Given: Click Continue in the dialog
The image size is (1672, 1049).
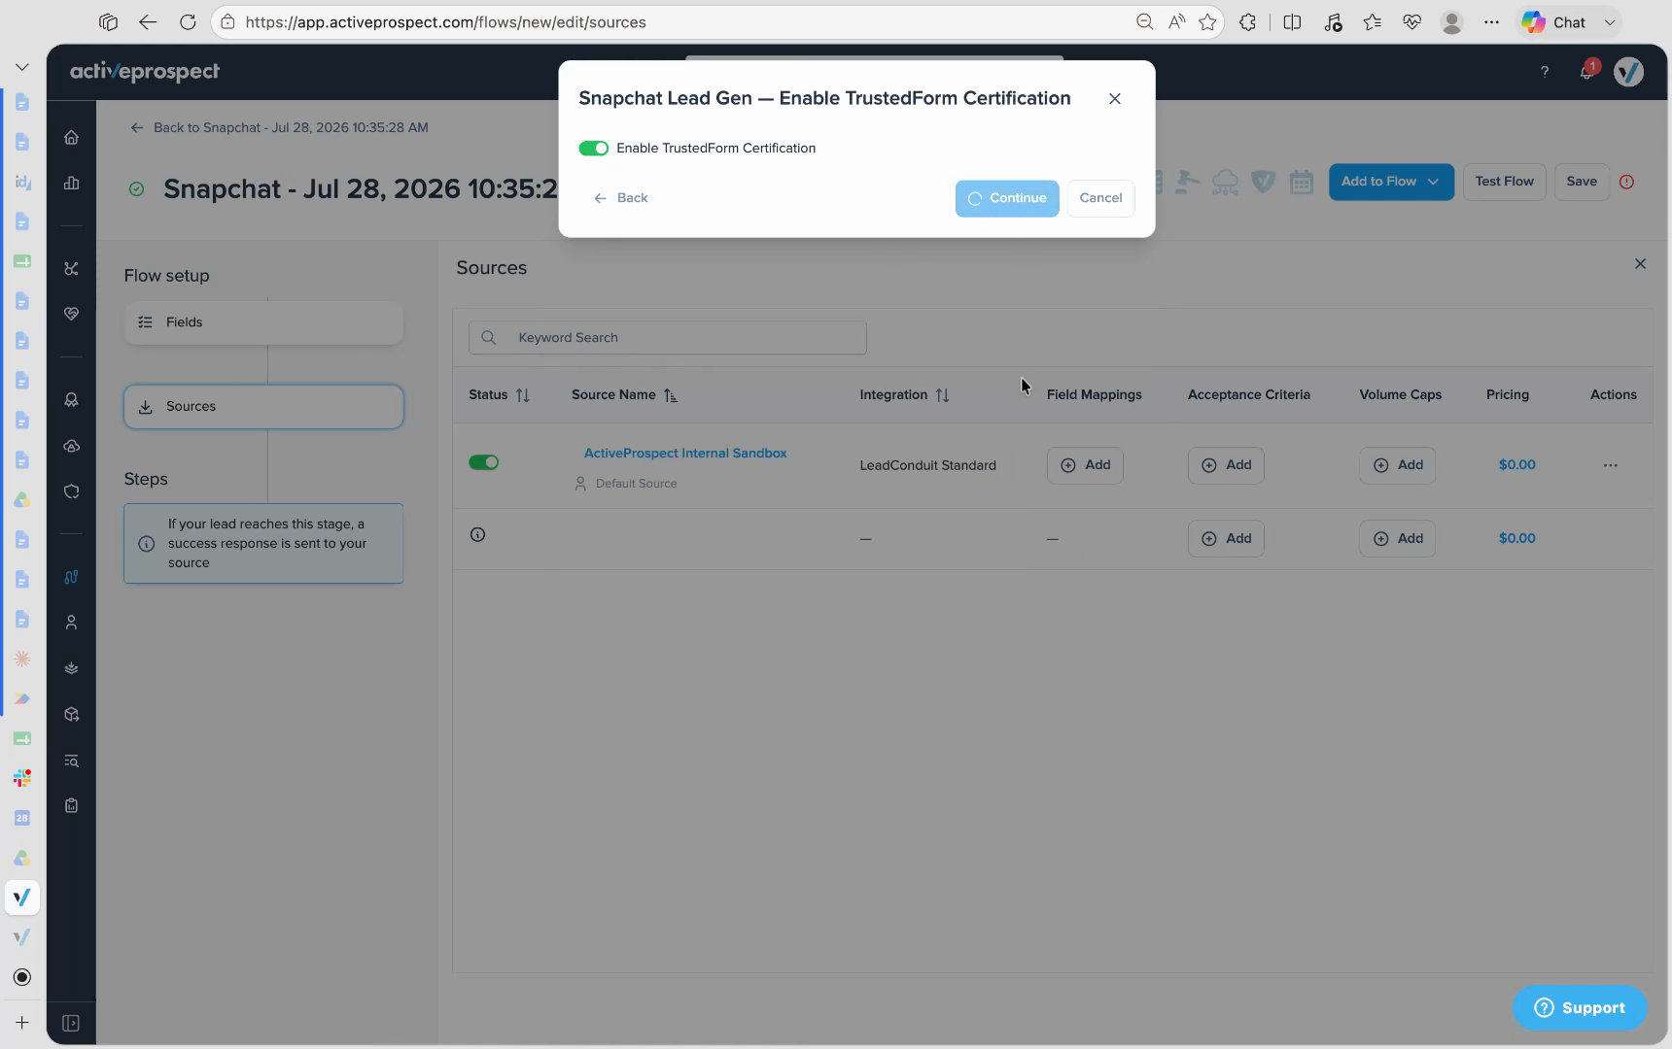Looking at the screenshot, I should [x=1007, y=198].
